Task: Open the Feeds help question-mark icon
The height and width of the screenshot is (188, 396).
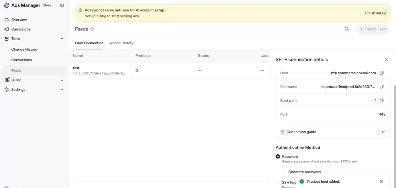Action: click(92, 29)
